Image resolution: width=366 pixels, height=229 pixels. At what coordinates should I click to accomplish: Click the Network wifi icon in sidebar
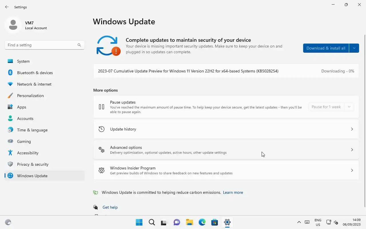pyautogui.click(x=10, y=84)
